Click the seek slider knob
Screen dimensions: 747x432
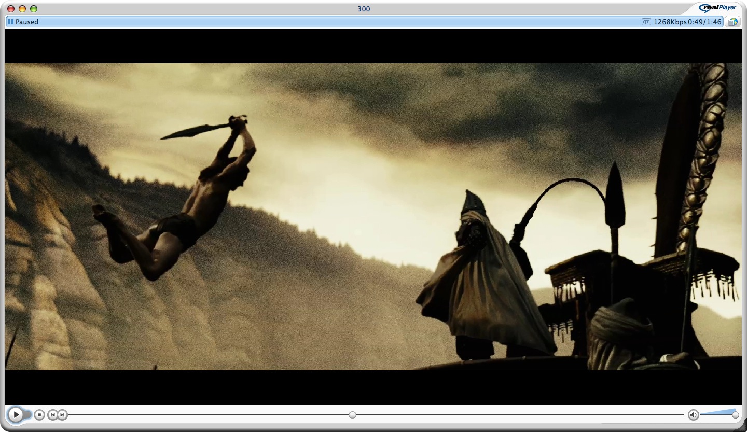(353, 415)
